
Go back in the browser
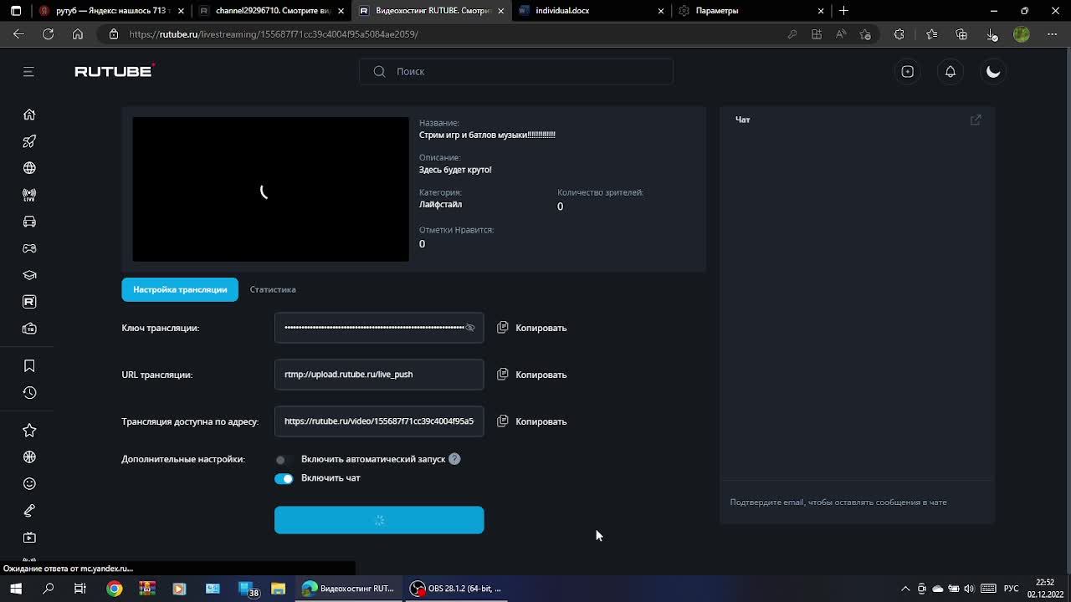19,34
